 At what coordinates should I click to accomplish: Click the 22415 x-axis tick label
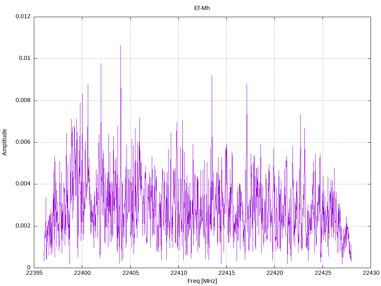(227, 273)
